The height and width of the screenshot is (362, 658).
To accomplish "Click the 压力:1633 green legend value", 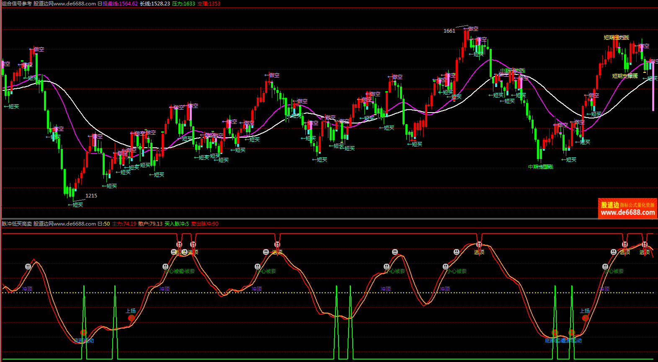I will tap(183, 4).
